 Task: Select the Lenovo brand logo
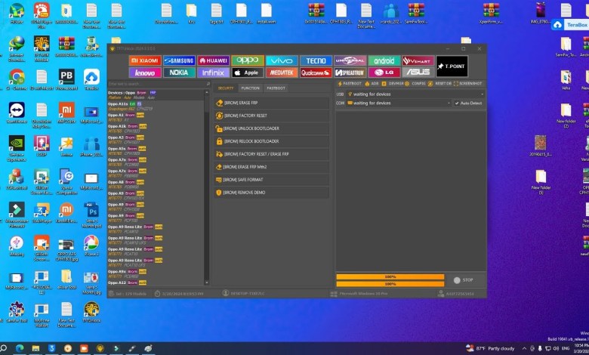tap(145, 73)
